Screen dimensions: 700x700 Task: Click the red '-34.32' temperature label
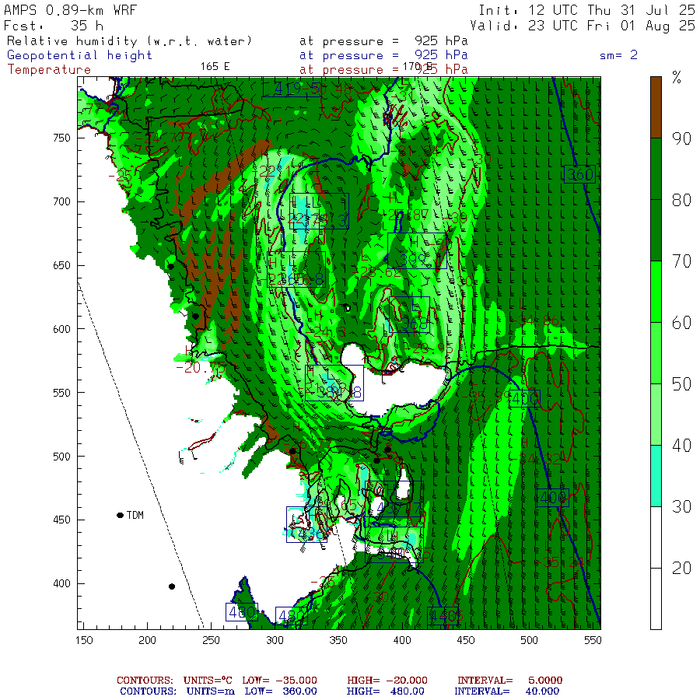[536, 458]
